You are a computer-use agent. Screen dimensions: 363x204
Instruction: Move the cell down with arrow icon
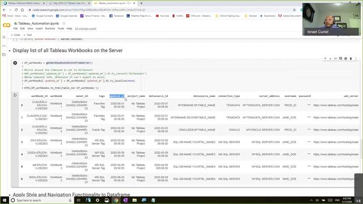tap(330, 58)
